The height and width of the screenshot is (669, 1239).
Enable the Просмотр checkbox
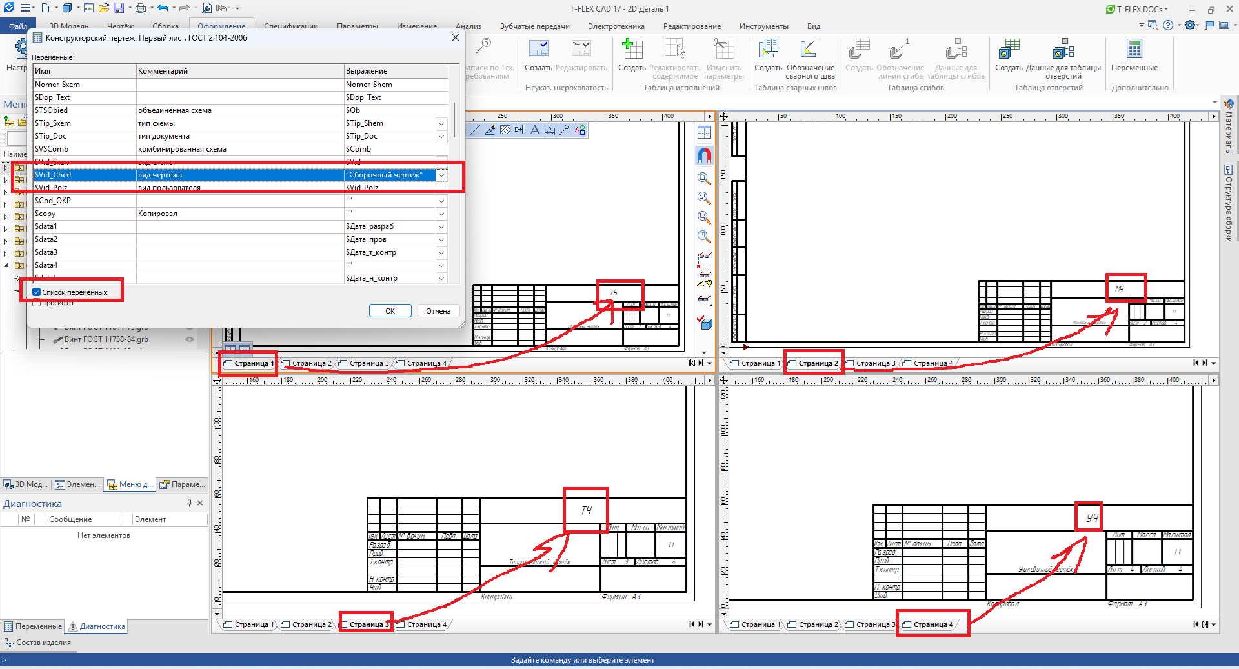pyautogui.click(x=37, y=303)
